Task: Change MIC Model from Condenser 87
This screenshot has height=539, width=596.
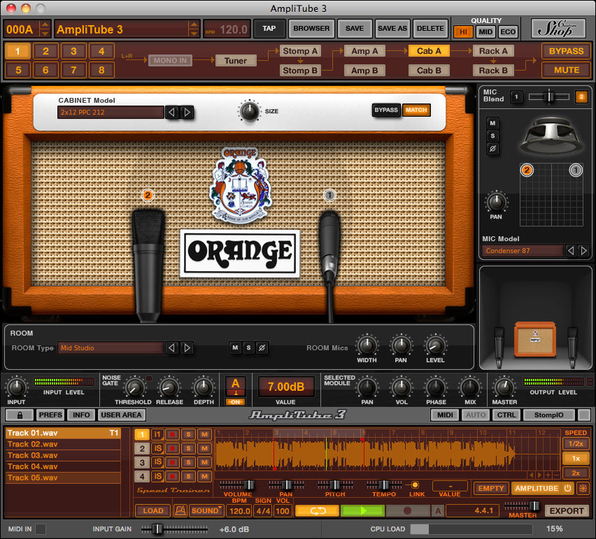Action: click(x=584, y=250)
